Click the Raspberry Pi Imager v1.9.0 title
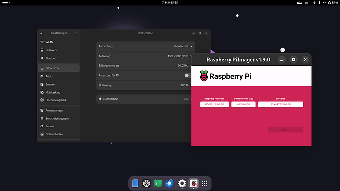 pyautogui.click(x=238, y=60)
